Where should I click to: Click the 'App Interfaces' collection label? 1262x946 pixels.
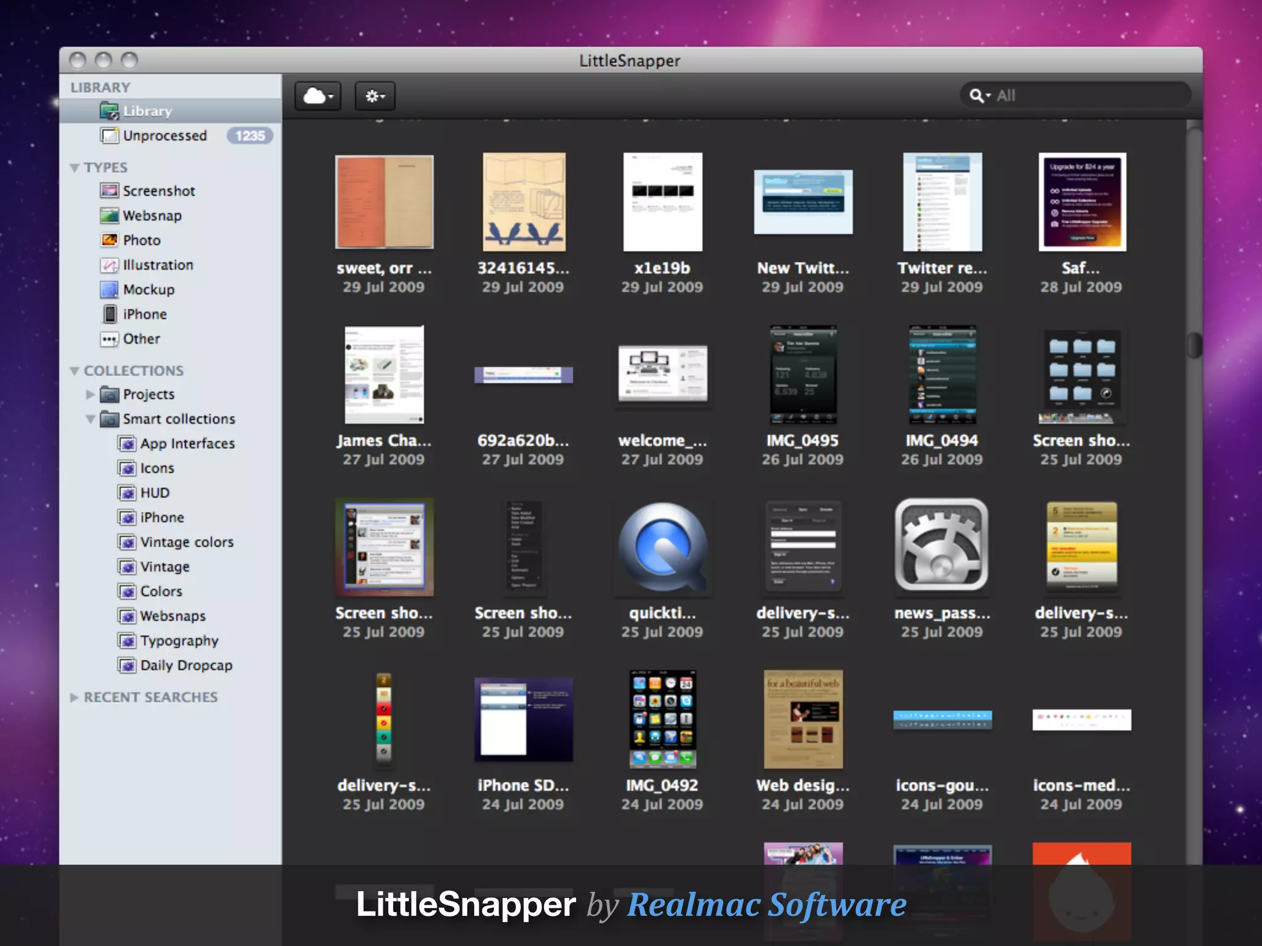(187, 444)
